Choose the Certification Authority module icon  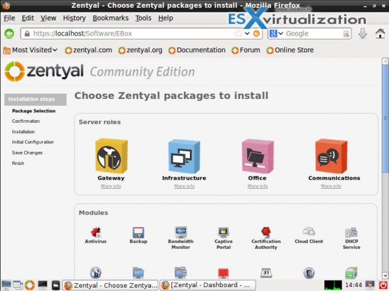pyautogui.click(x=266, y=232)
